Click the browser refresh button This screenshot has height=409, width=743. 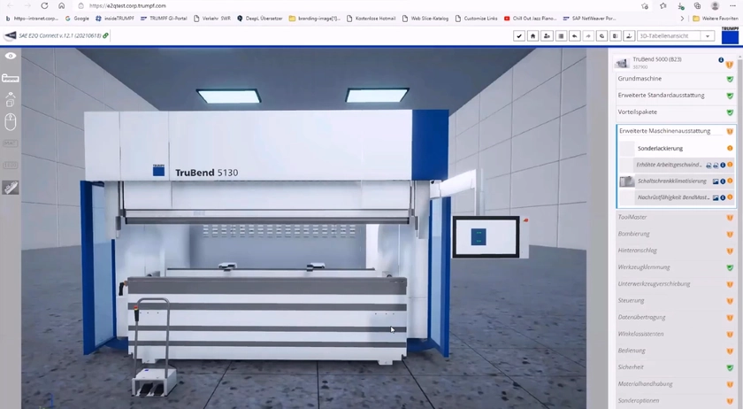click(x=44, y=5)
